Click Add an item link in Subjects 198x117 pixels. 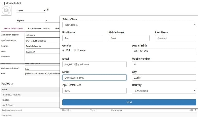pos(7,115)
